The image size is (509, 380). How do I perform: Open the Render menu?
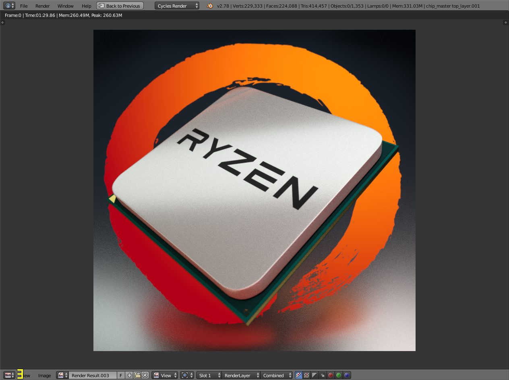[42, 6]
